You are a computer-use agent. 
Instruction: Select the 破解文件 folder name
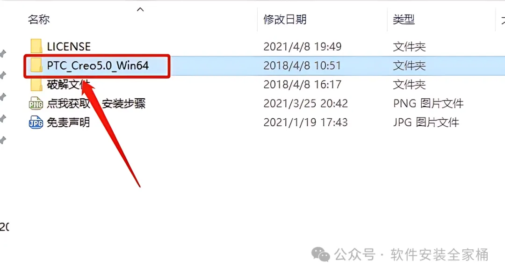point(68,85)
